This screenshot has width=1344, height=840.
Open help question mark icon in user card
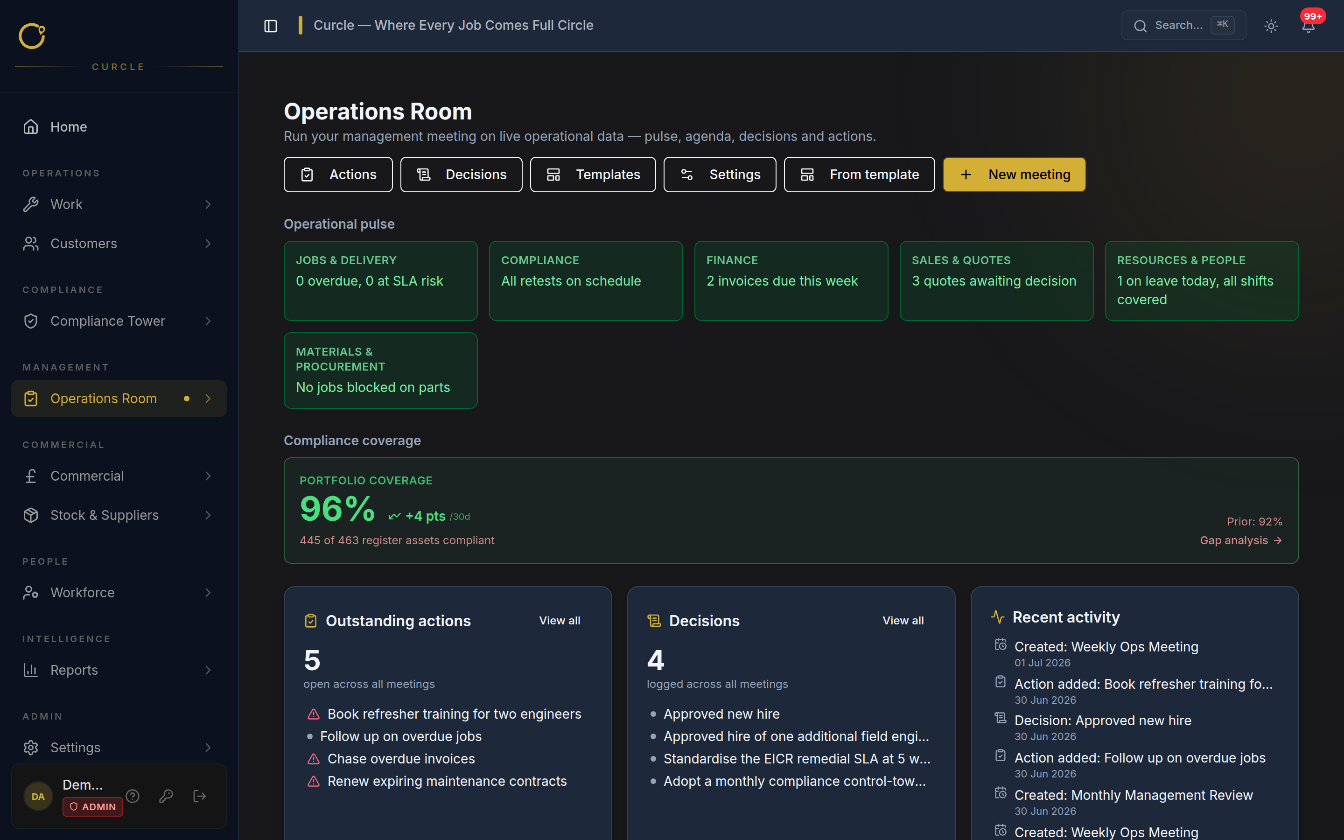[132, 796]
